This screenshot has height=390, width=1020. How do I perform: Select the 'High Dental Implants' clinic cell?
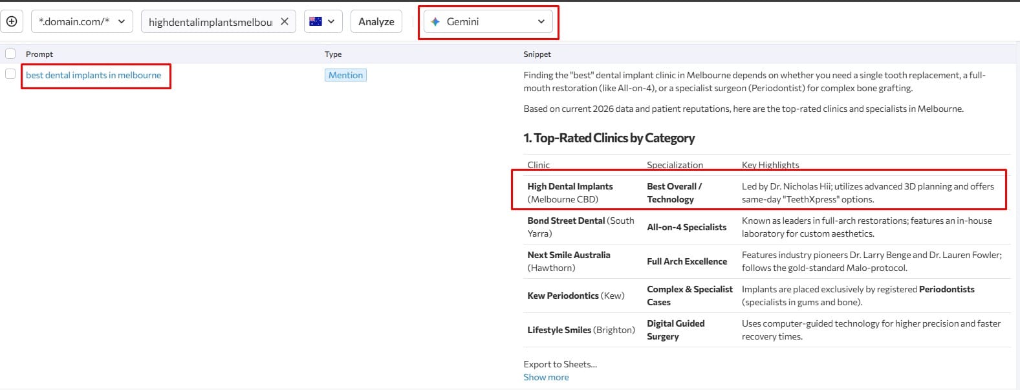coord(570,193)
